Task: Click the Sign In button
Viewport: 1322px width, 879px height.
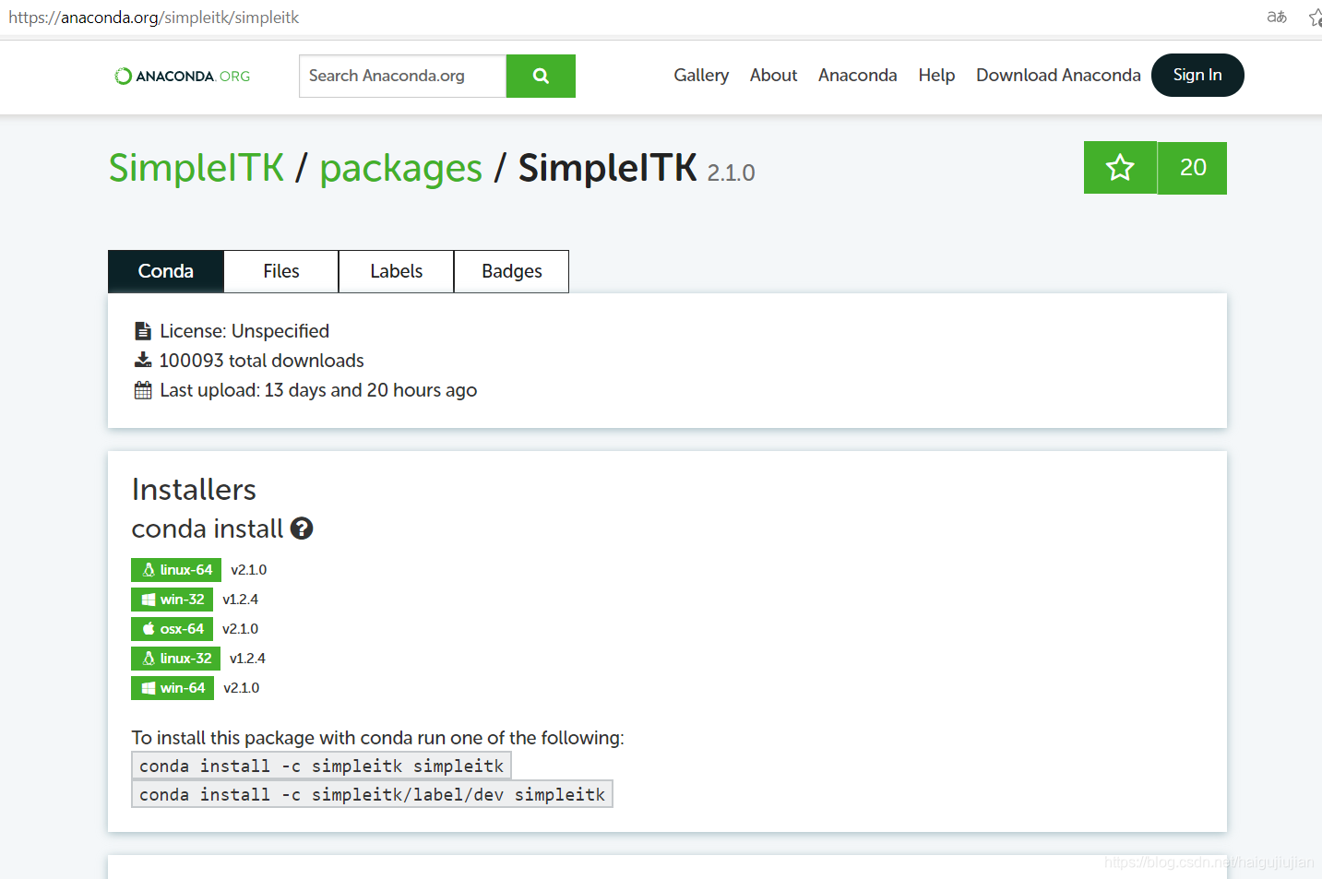Action: pos(1197,76)
